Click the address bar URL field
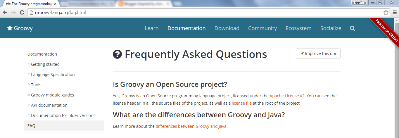The image size is (399, 138). [205, 13]
